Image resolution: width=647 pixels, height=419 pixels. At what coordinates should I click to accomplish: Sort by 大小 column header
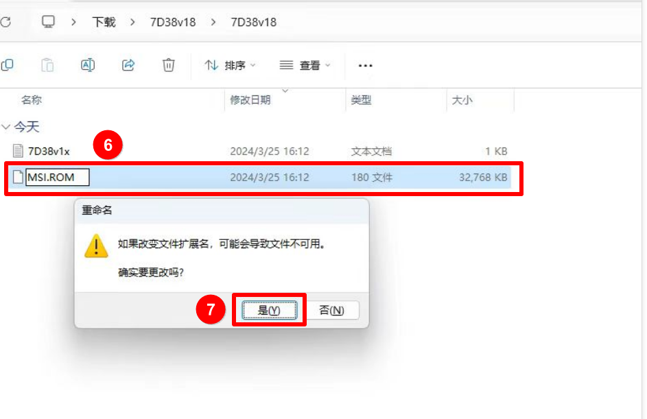coord(462,100)
